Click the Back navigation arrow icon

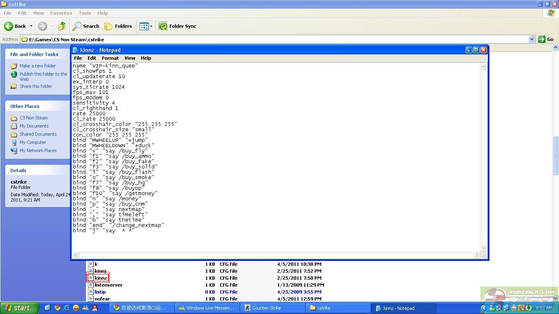click(x=9, y=26)
